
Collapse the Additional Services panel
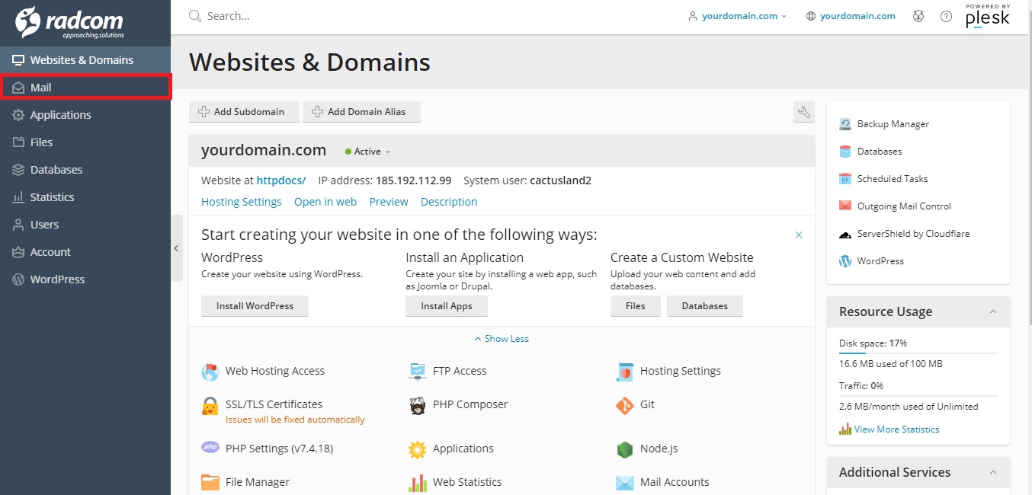pyautogui.click(x=992, y=472)
